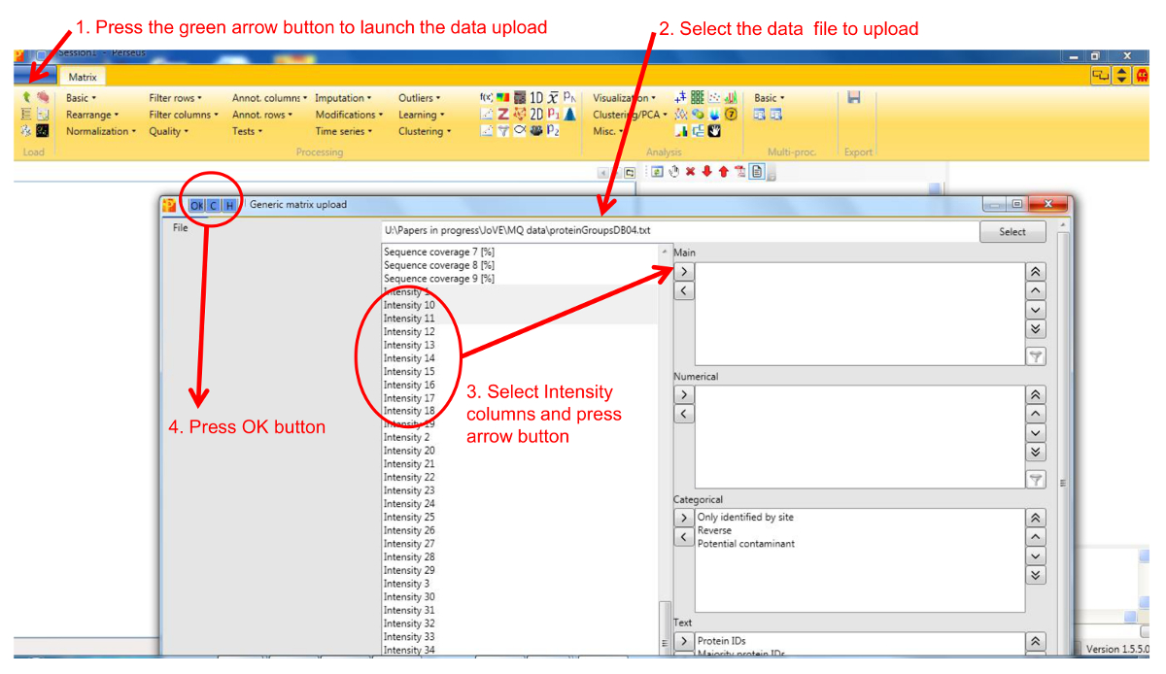This screenshot has width=1166, height=674.
Task: Click the 2D annotation enrichment icon
Action: click(x=535, y=115)
